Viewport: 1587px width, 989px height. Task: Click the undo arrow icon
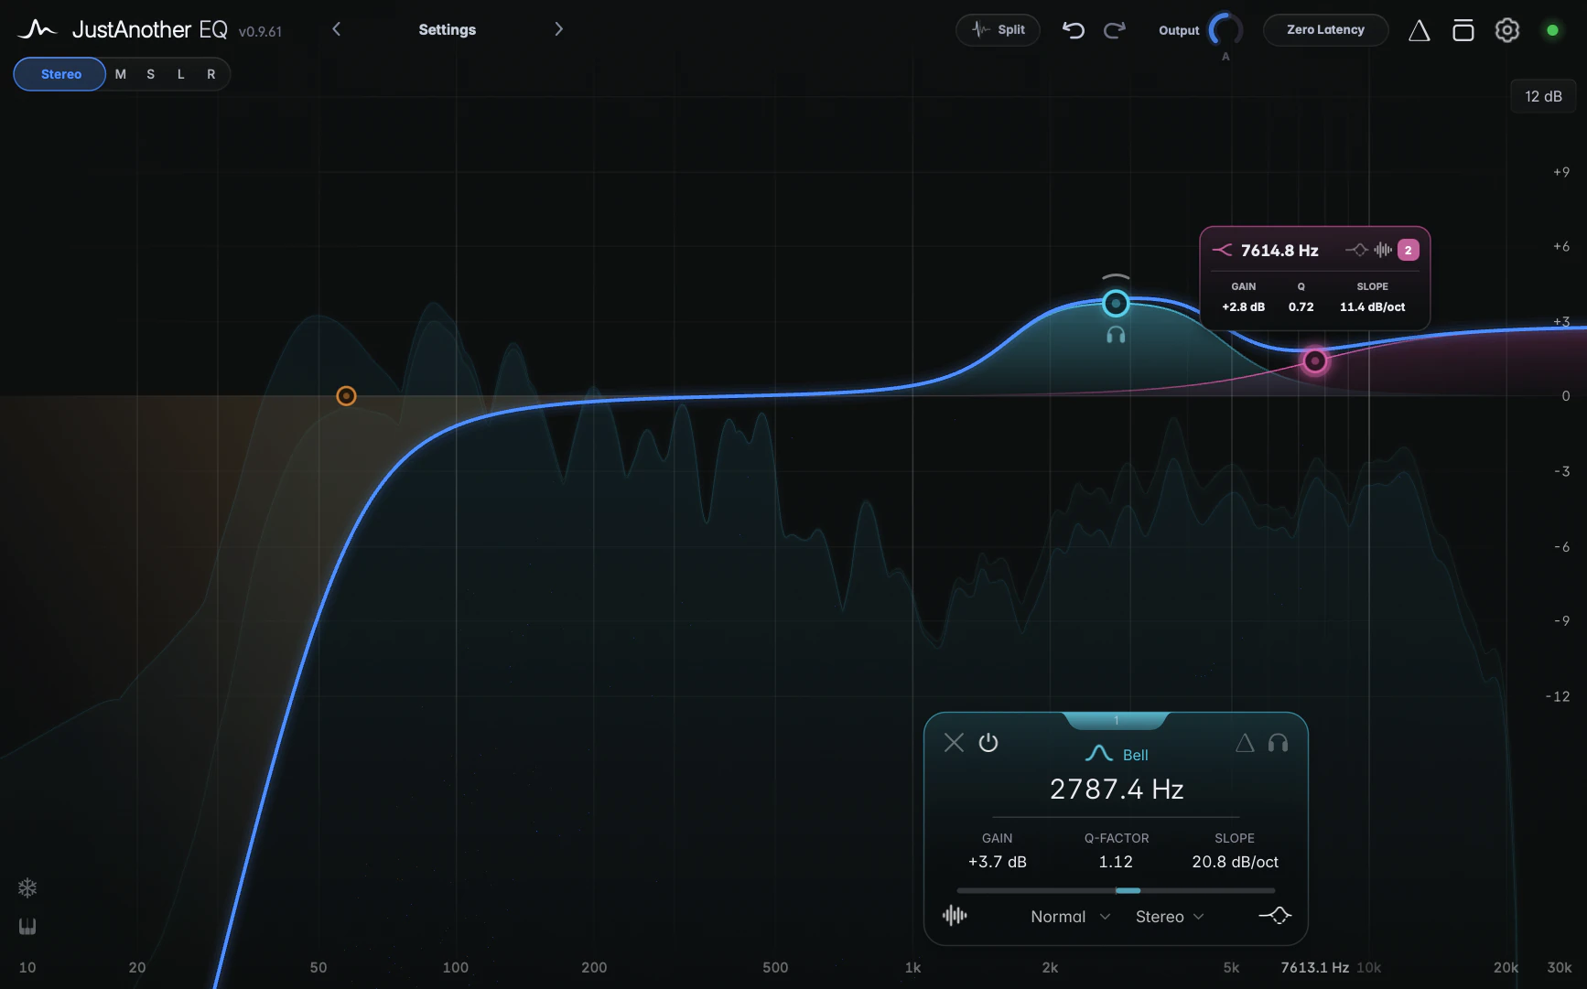[x=1073, y=30]
